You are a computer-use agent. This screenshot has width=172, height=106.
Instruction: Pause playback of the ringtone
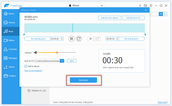click(71, 39)
